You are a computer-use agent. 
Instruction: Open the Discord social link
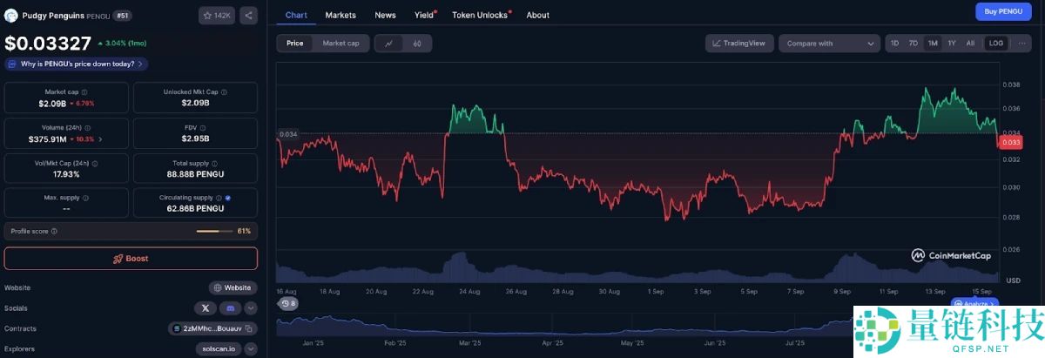(x=230, y=307)
